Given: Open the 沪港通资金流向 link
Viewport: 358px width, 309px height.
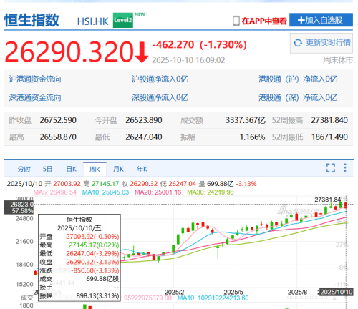Looking at the screenshot, I should [x=35, y=79].
